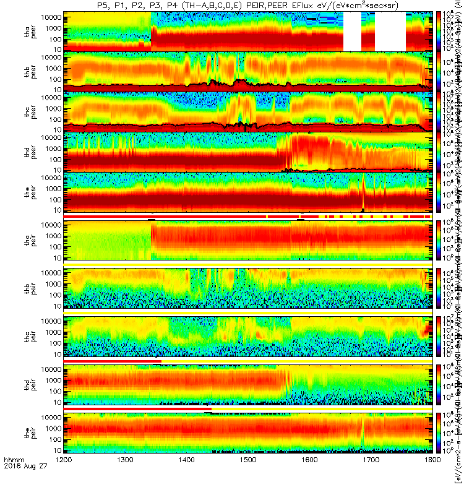Click the color bar beside thd peir panel
The image size is (464, 495).
click(439, 384)
